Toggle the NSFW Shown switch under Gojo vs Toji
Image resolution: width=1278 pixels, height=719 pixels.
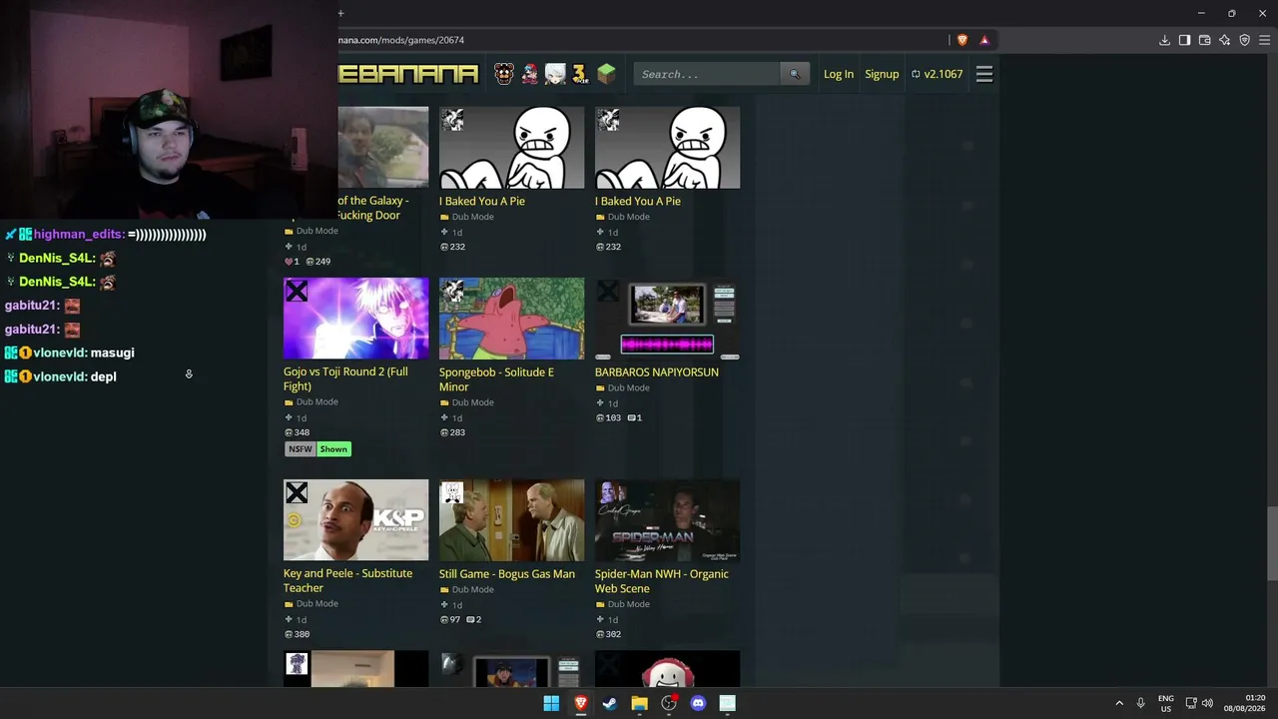click(x=333, y=449)
